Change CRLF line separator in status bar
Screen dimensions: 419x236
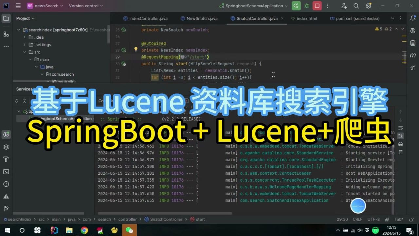click(357, 220)
